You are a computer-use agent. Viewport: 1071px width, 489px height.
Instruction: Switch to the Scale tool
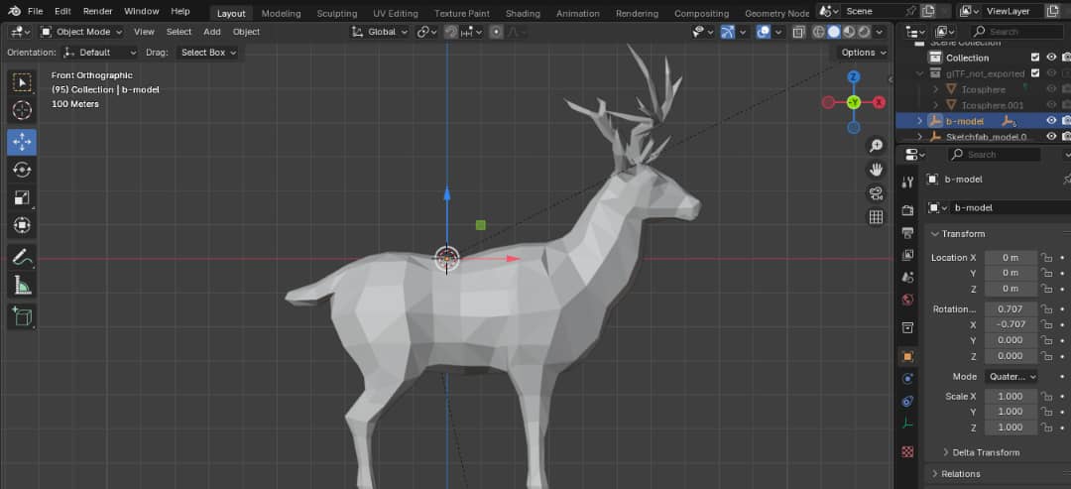point(23,198)
